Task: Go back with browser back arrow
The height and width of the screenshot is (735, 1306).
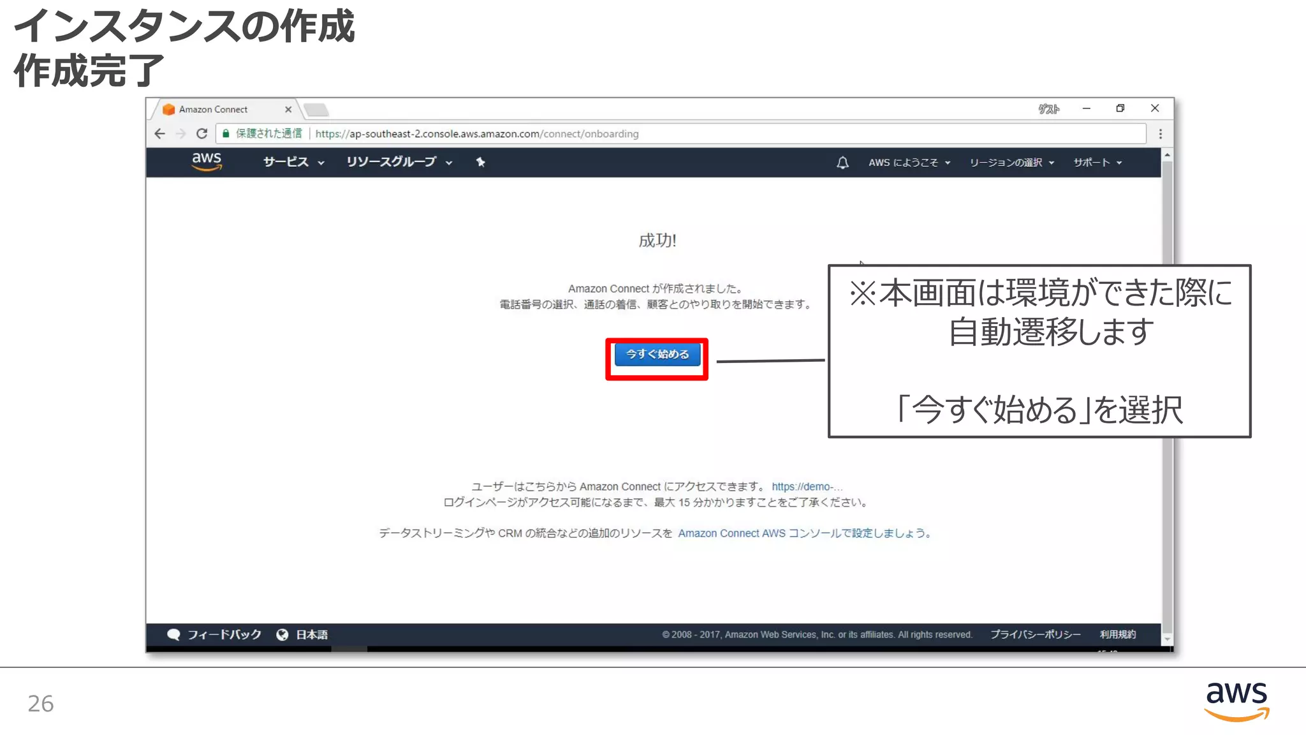Action: click(160, 134)
